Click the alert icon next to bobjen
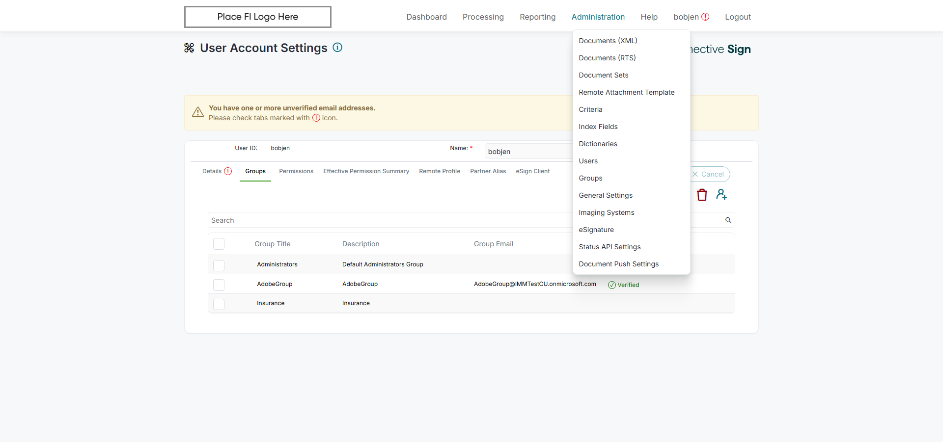 coord(705,17)
